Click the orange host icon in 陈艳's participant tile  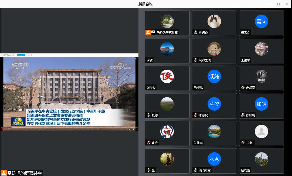click(148, 32)
